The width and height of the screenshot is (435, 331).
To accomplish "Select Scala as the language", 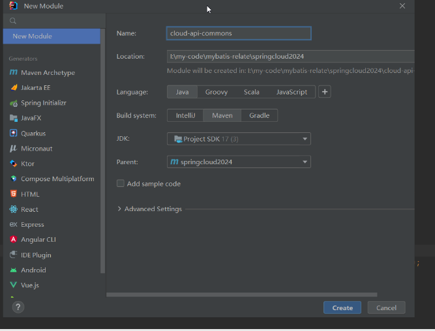I will coord(252,92).
